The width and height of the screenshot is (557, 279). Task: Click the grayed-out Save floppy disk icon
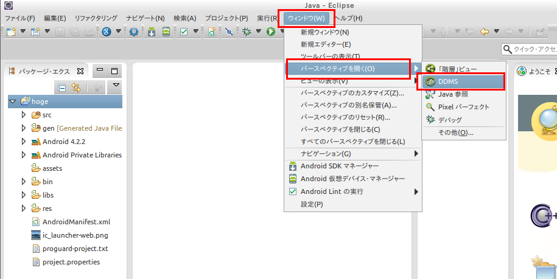pyautogui.click(x=60, y=32)
